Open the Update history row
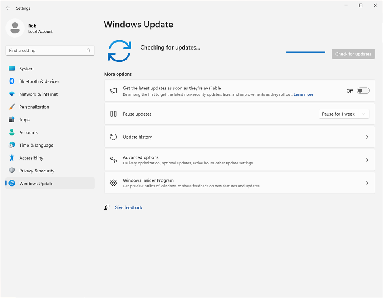Viewport: 383px width, 298px height. (x=239, y=137)
